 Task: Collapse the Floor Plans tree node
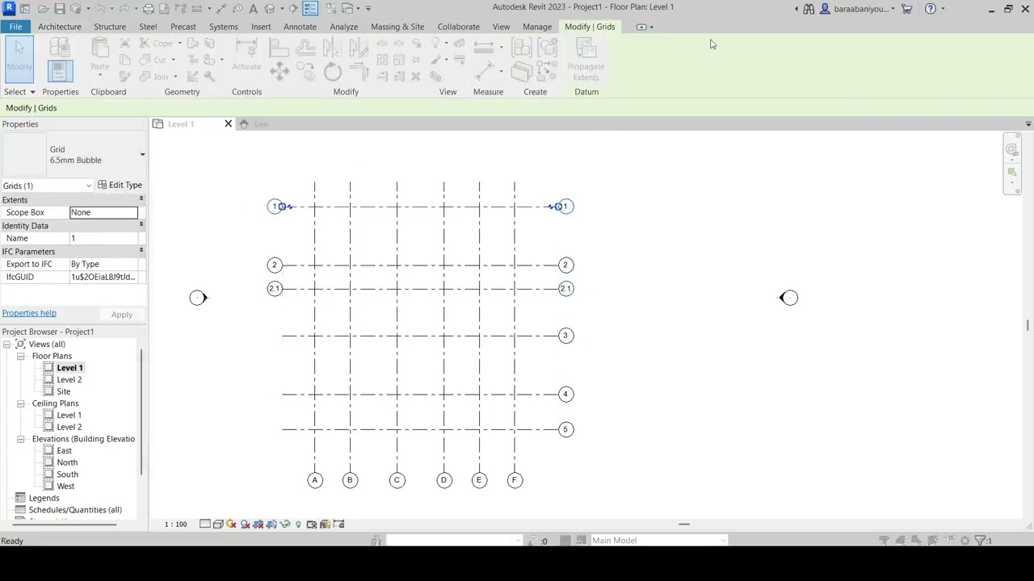coord(21,357)
